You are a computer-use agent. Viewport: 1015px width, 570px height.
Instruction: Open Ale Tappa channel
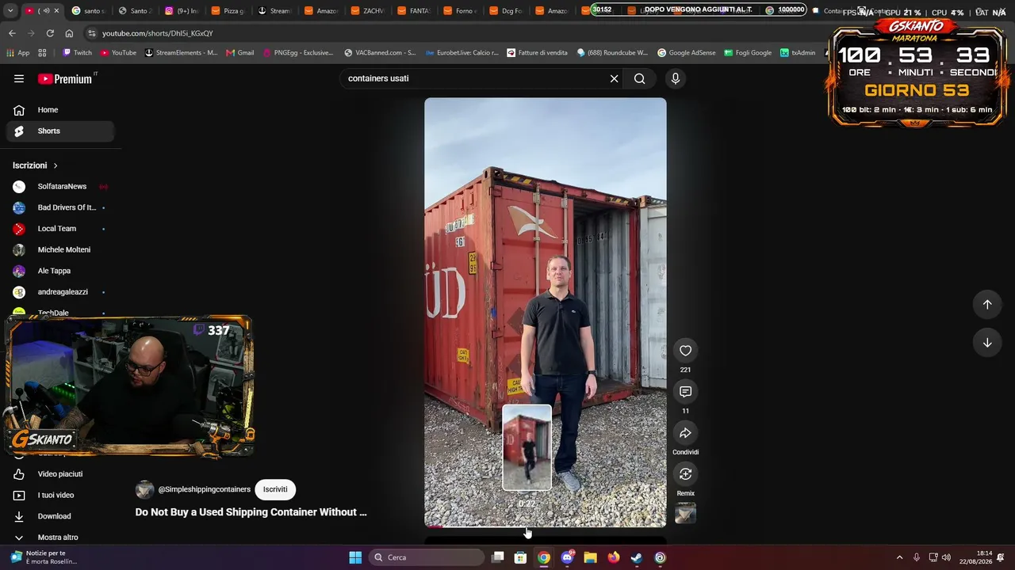(60, 271)
